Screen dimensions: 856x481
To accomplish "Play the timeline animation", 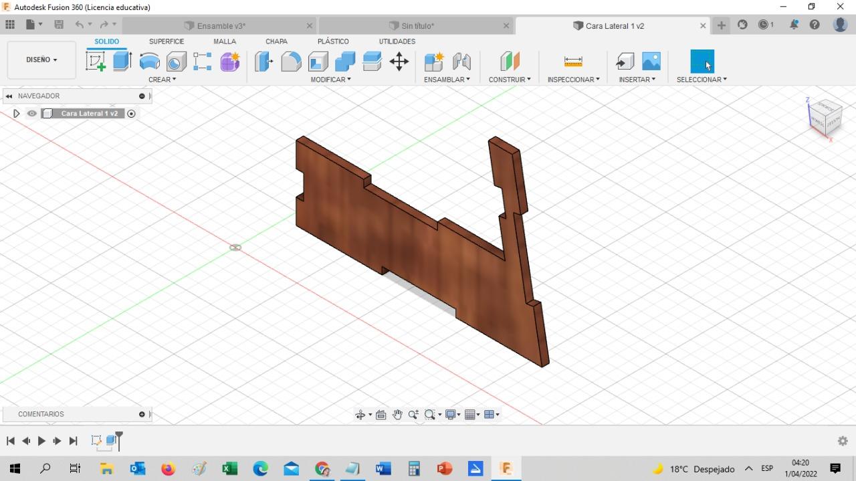I will point(41,441).
